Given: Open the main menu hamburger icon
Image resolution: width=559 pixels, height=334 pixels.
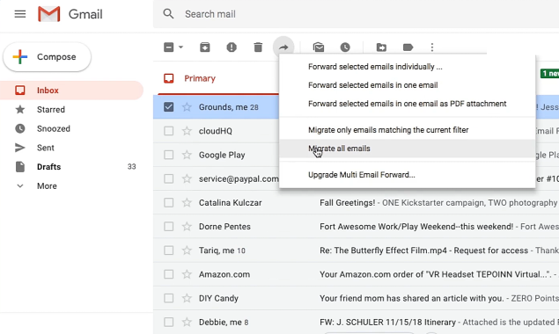Looking at the screenshot, I should 20,14.
